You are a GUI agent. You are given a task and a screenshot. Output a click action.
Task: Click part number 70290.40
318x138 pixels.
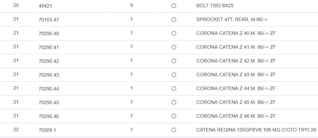click(x=49, y=33)
